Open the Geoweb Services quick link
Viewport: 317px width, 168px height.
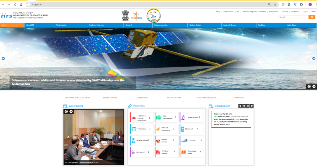point(167,141)
